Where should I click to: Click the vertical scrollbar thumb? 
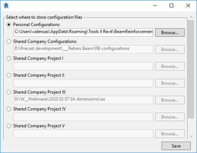point(191,69)
